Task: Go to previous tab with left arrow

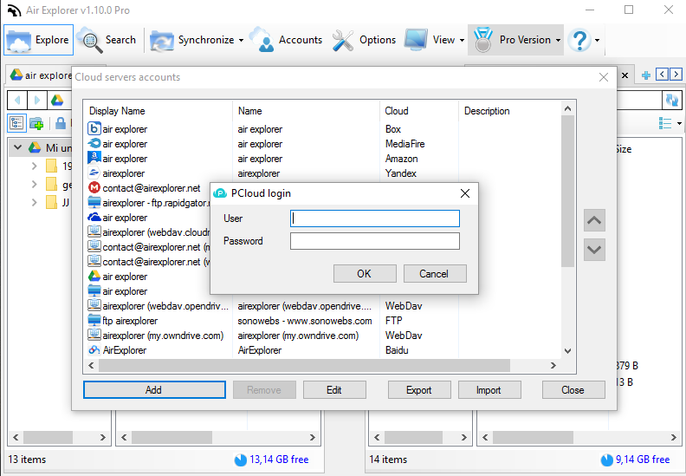Action: [662, 74]
